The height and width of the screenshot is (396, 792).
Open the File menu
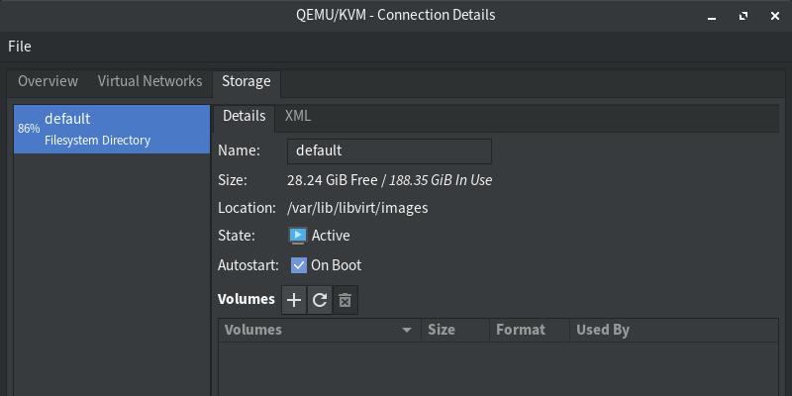click(20, 47)
